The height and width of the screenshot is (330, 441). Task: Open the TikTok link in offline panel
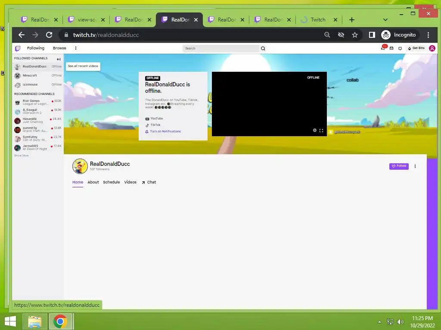(153, 125)
